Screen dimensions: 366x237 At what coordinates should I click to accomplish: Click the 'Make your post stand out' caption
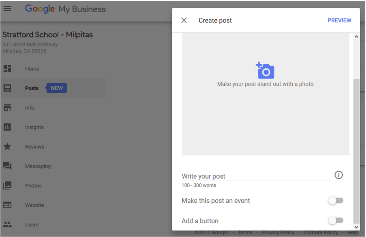265,84
